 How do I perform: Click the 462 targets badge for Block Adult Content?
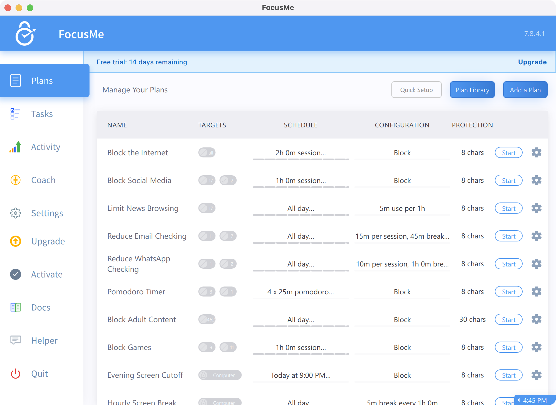pyautogui.click(x=207, y=319)
